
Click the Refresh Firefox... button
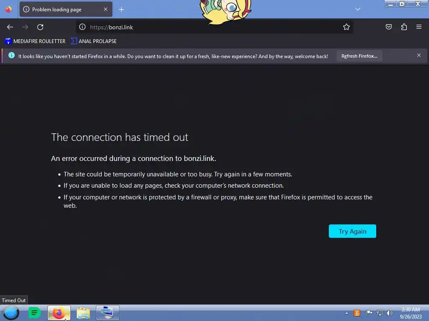pyautogui.click(x=359, y=56)
